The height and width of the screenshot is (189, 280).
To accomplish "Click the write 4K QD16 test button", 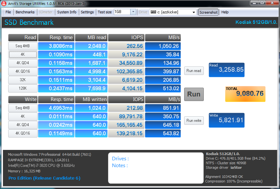I will pos(23,133).
